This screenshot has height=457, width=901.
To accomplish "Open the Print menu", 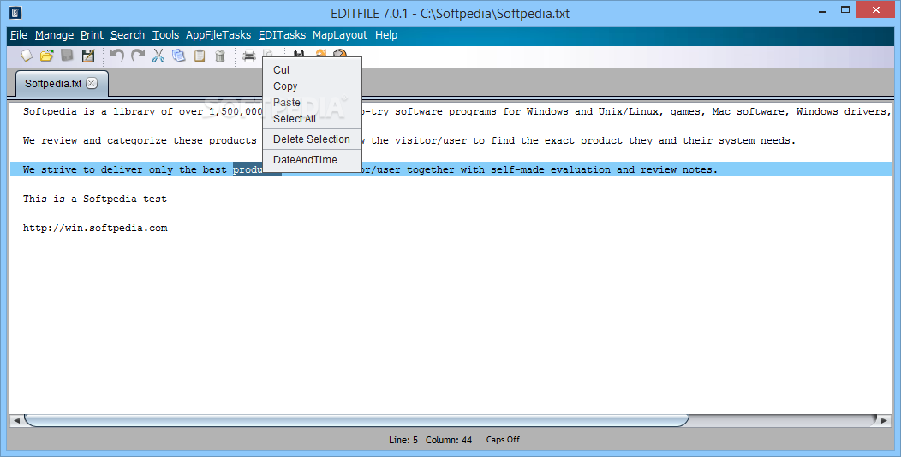I will (x=92, y=35).
